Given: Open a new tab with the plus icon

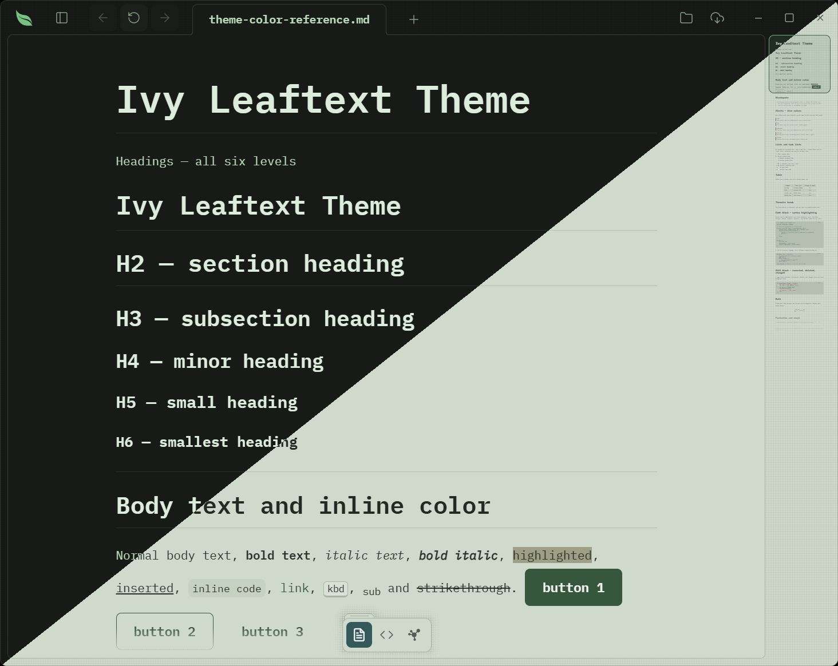Looking at the screenshot, I should pos(414,19).
